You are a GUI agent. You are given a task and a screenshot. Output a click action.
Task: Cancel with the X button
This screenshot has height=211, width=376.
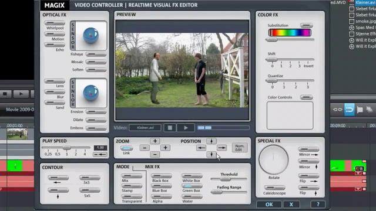291,205
